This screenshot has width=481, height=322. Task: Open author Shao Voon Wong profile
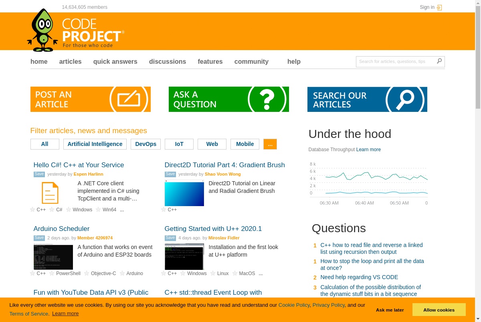click(x=222, y=174)
